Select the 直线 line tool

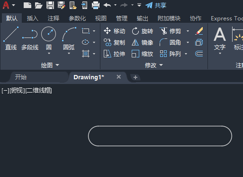[x=11, y=38]
